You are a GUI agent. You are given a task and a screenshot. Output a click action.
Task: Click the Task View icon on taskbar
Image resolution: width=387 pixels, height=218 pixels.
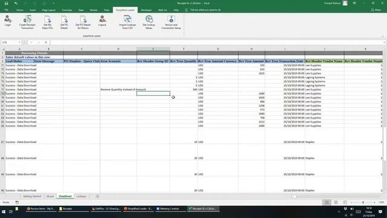11,212
